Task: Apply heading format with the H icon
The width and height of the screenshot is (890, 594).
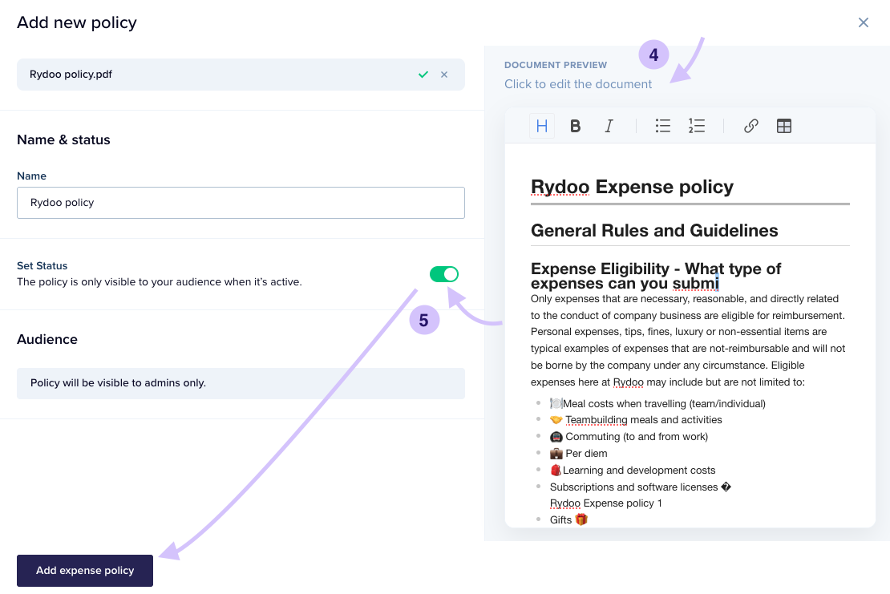Action: click(x=541, y=126)
